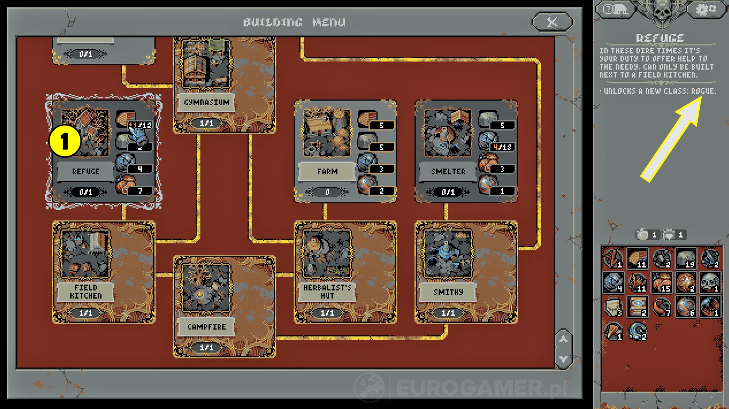
Task: Click the pouch counter above the inventory
Action: (648, 234)
